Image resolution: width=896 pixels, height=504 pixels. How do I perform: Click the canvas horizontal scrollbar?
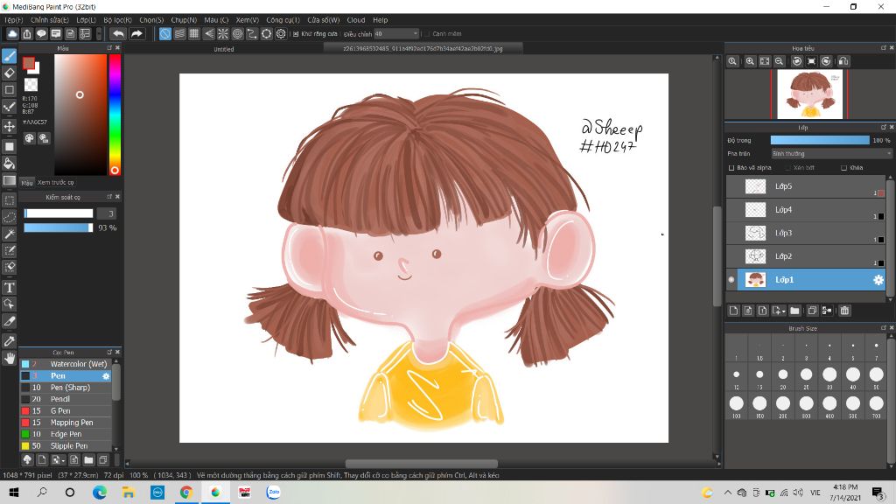click(421, 464)
